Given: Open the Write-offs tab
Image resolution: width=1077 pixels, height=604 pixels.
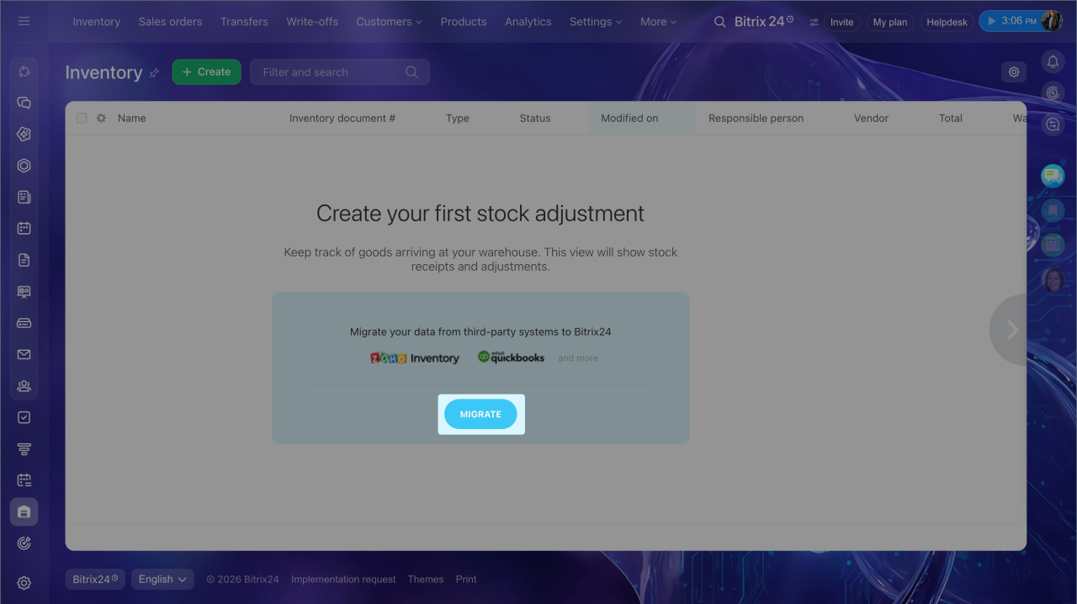Looking at the screenshot, I should point(312,22).
